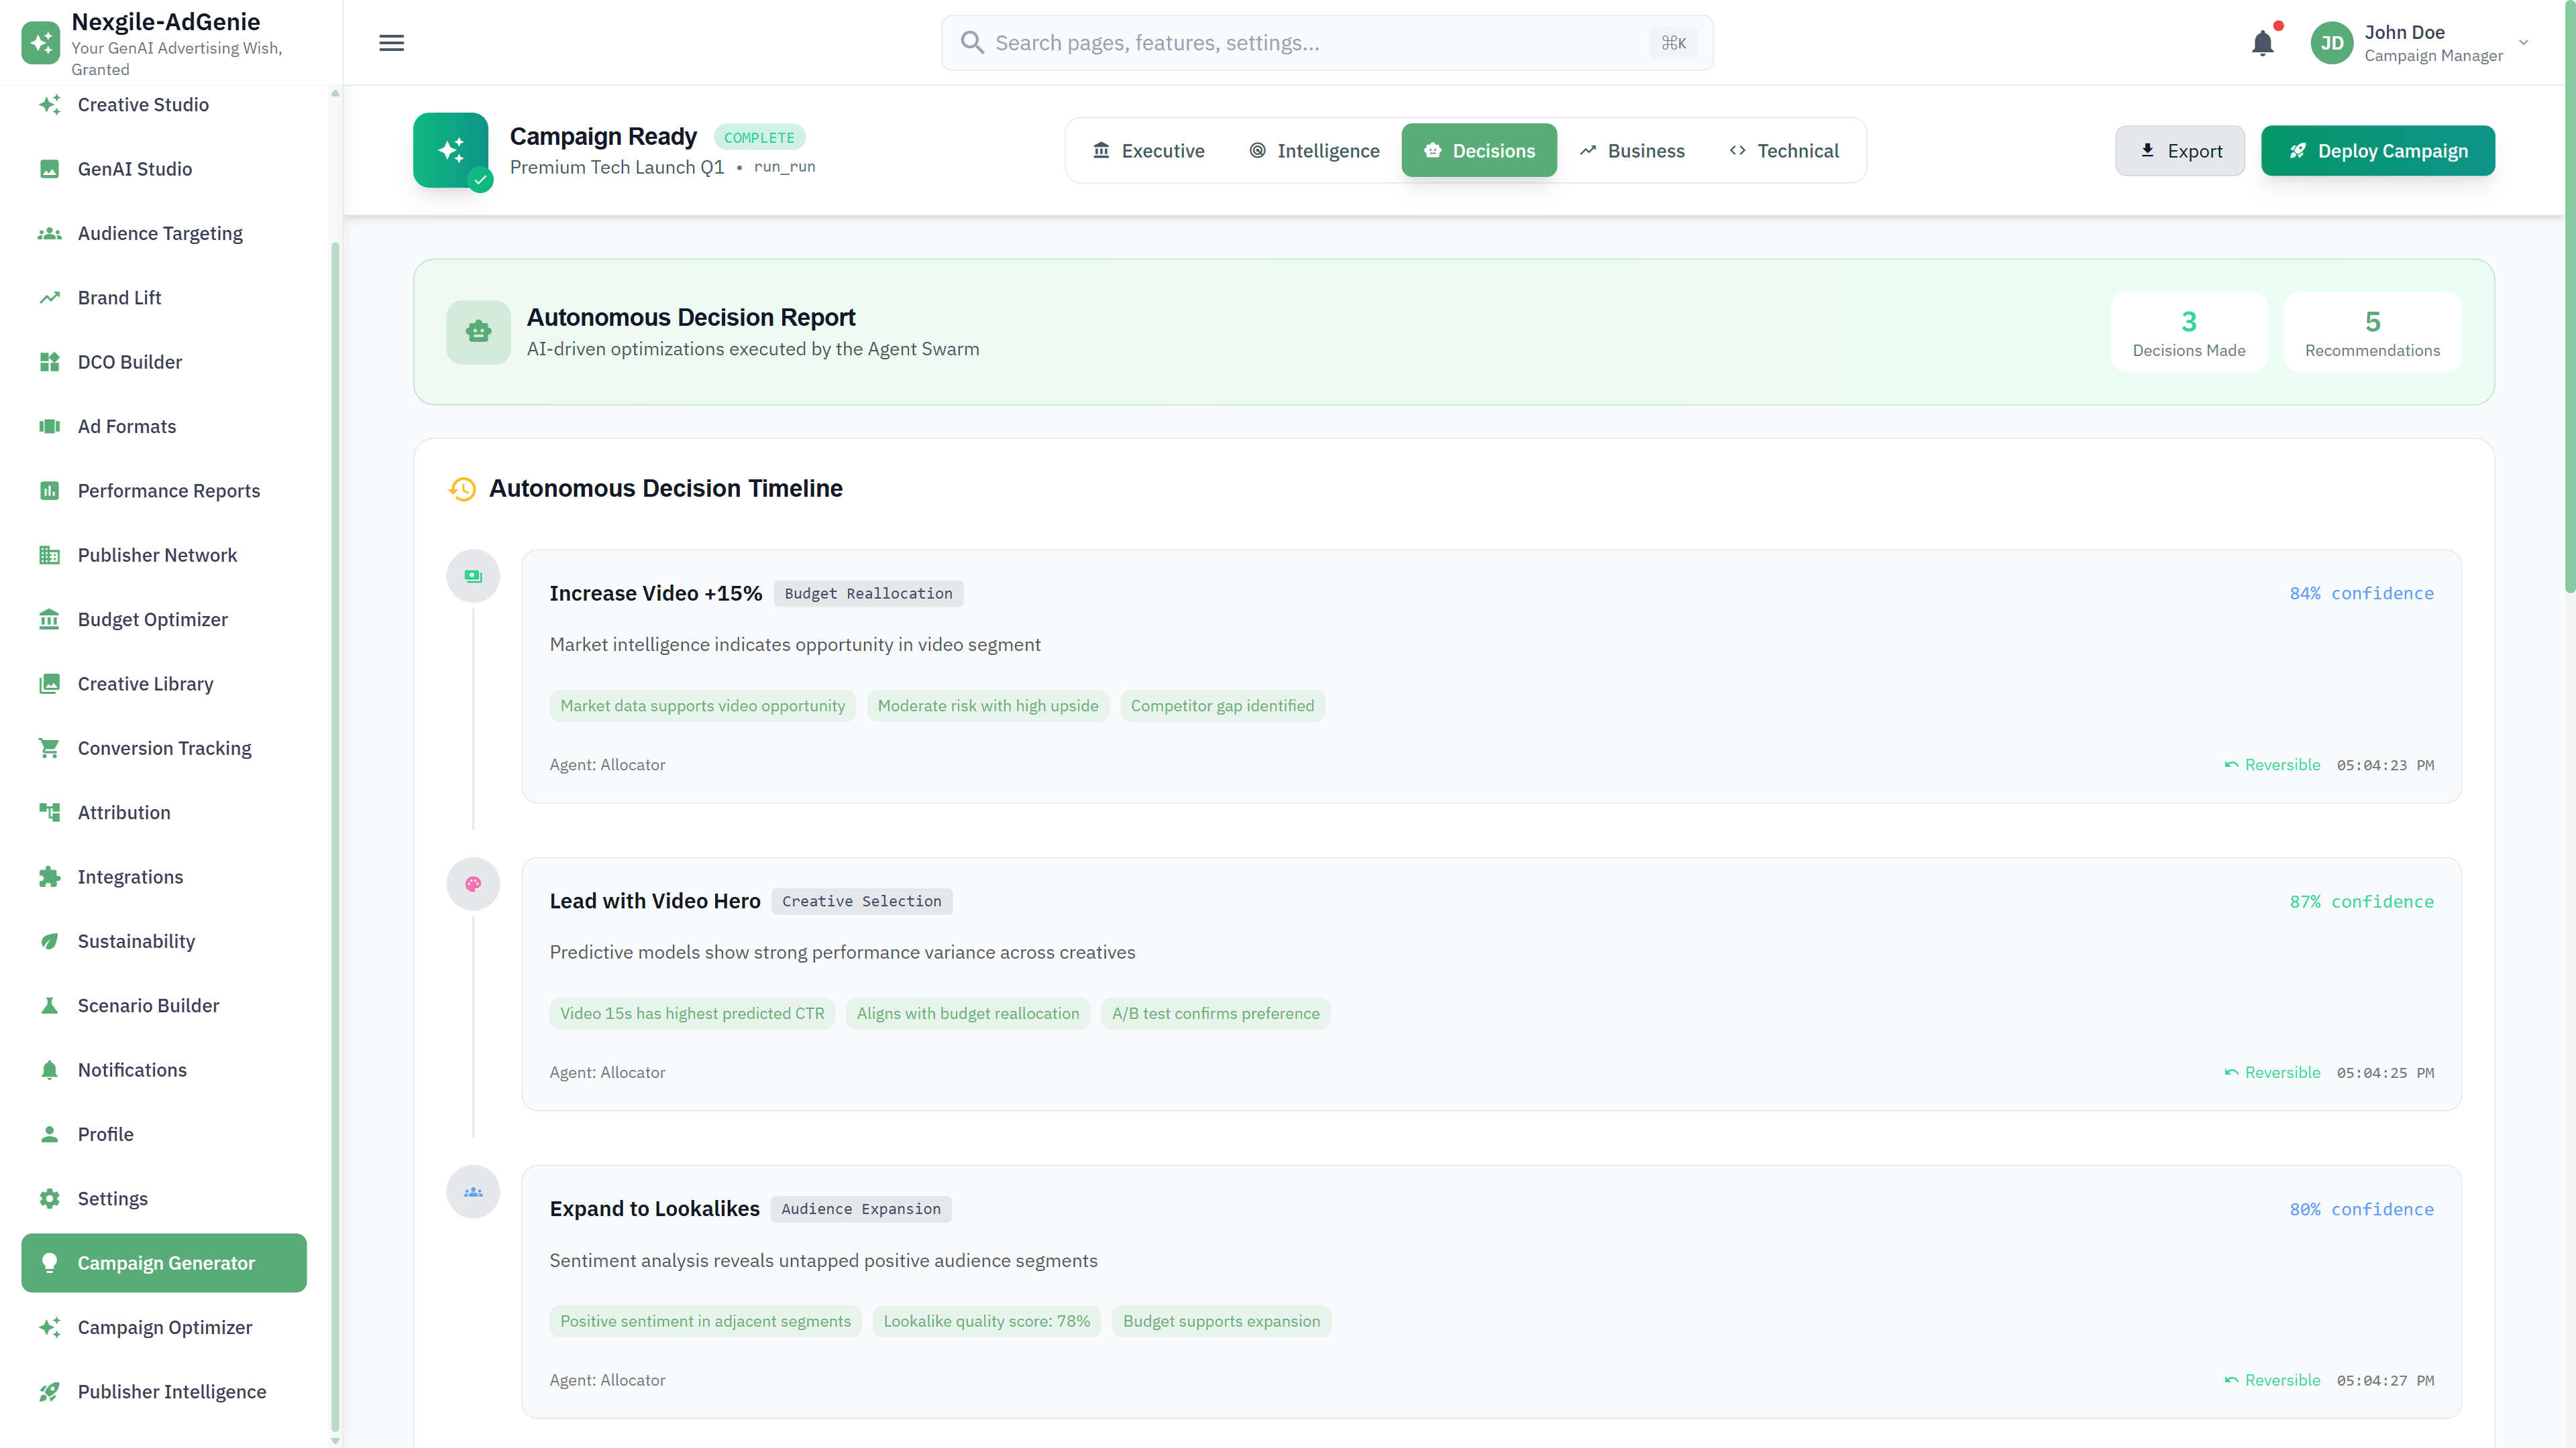Click the Sustainability leaf icon
This screenshot has height=1448, width=2576.
[x=50, y=941]
